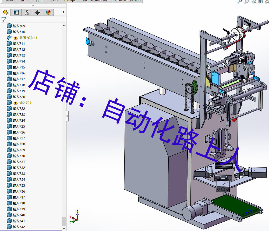Switch to the PropertyManager tab
The height and width of the screenshot is (231, 269).
point(16,12)
